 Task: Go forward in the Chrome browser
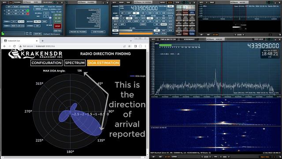pyautogui.click(x=10, y=46)
